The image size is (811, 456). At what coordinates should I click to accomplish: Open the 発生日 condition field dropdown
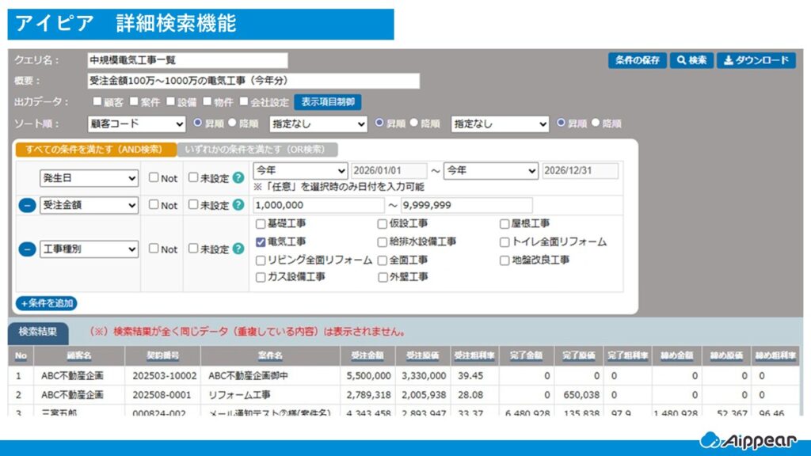tap(89, 179)
